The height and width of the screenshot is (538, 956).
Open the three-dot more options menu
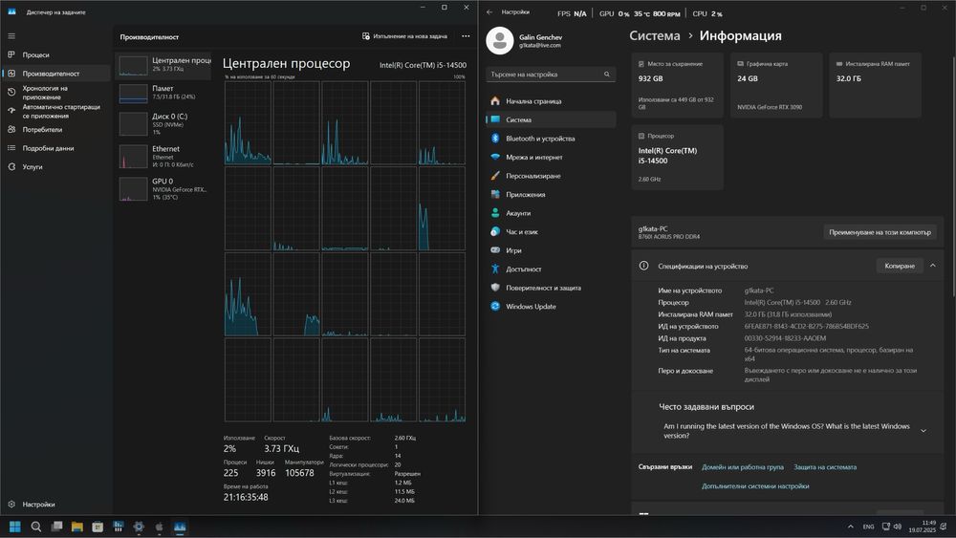[x=466, y=36]
